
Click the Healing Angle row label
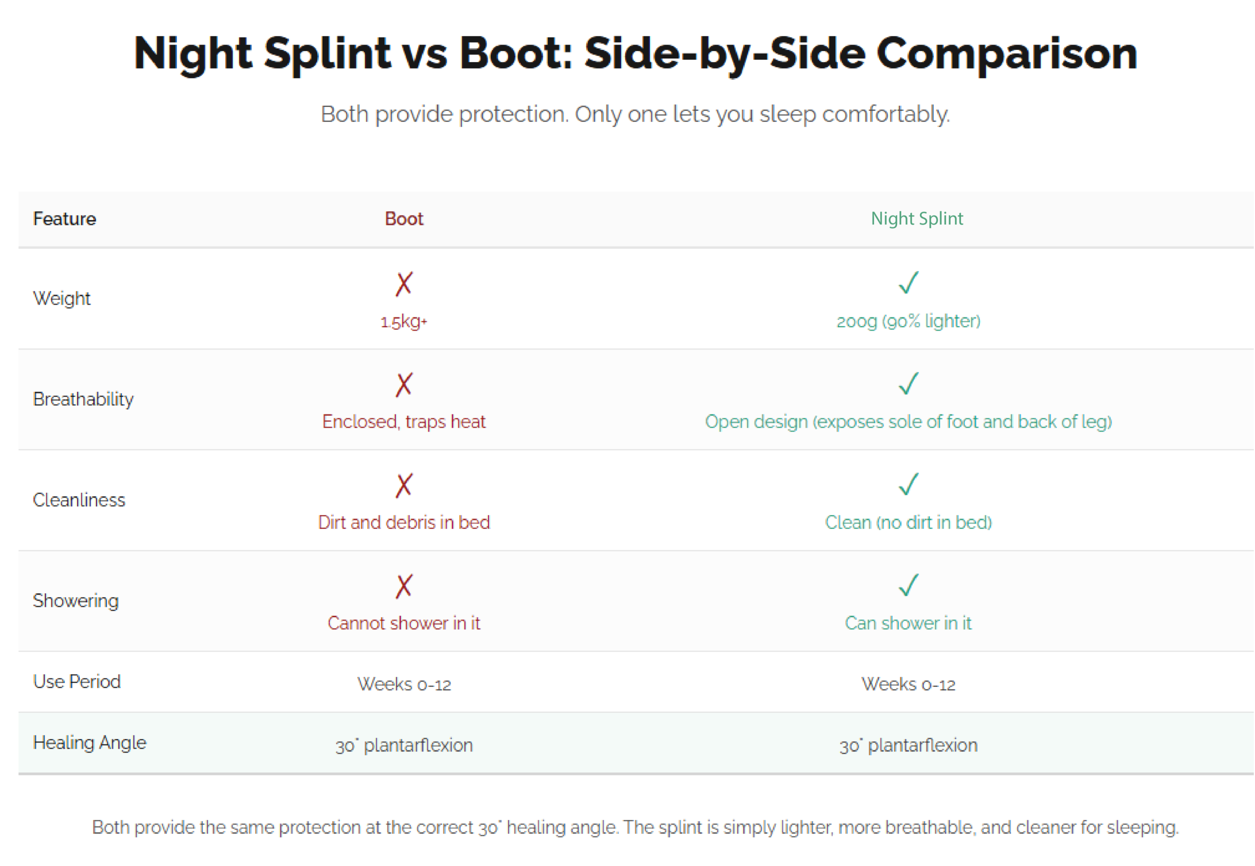[x=90, y=742]
